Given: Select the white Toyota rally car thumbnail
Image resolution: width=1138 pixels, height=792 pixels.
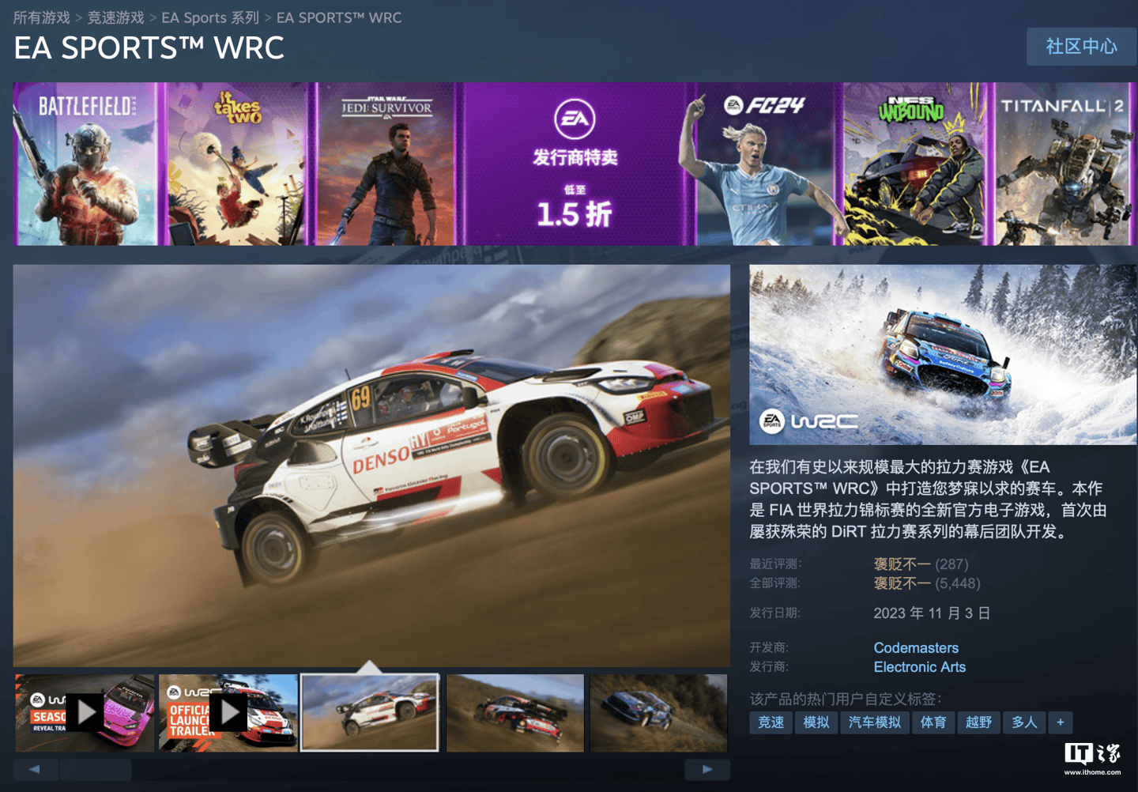Looking at the screenshot, I should pyautogui.click(x=370, y=712).
